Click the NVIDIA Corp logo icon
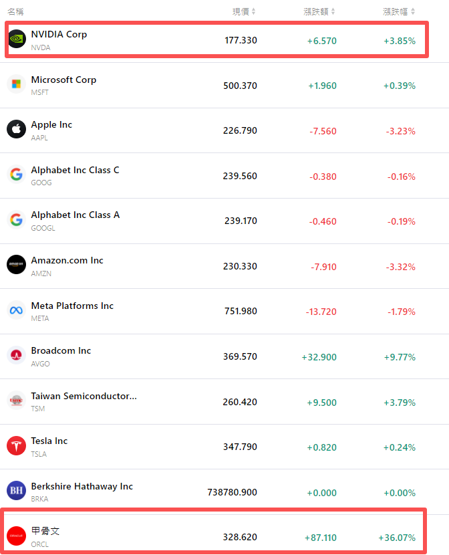The width and height of the screenshot is (449, 555). pyautogui.click(x=17, y=39)
